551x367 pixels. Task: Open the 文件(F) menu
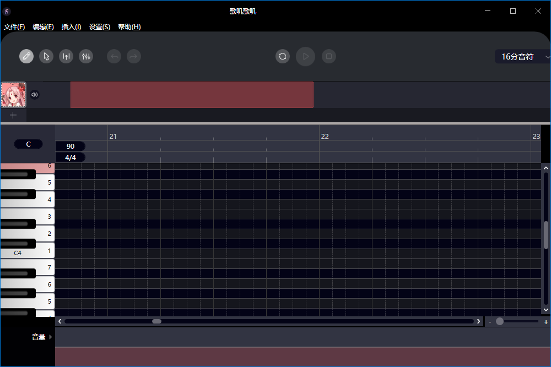coord(14,27)
